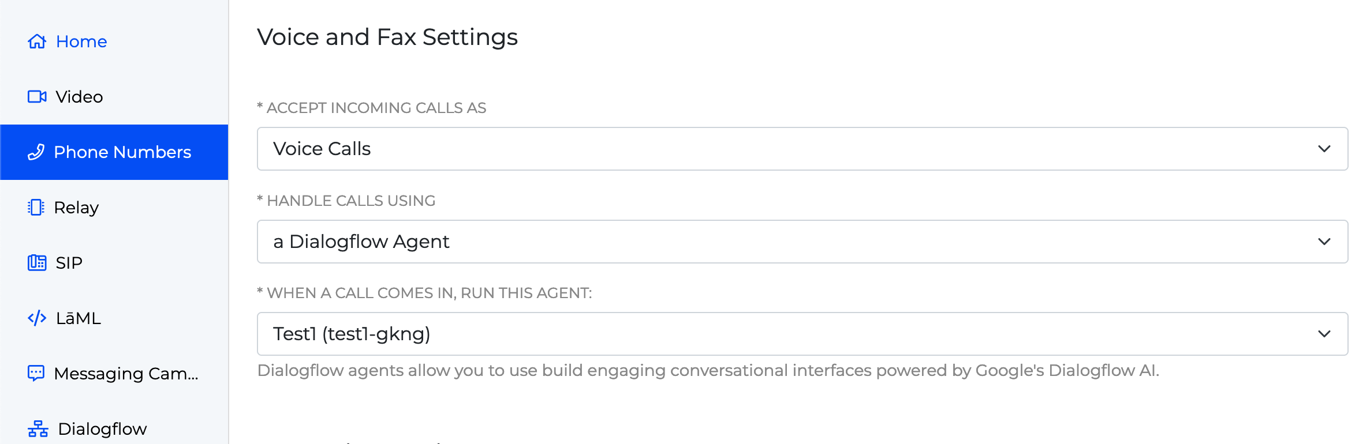Select the Home icon in the sidebar
Screen dimensions: 1359x444
pos(37,42)
